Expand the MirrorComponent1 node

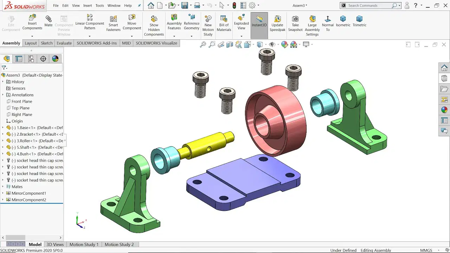coord(3,193)
